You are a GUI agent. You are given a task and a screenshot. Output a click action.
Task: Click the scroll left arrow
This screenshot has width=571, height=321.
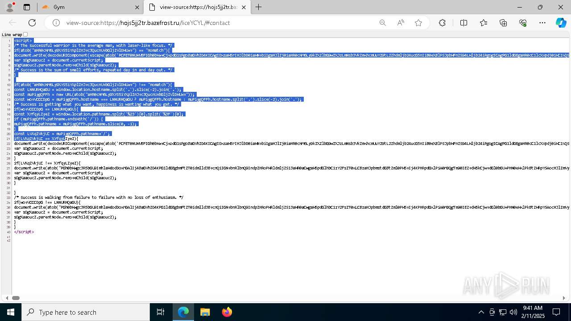[x=6, y=298]
